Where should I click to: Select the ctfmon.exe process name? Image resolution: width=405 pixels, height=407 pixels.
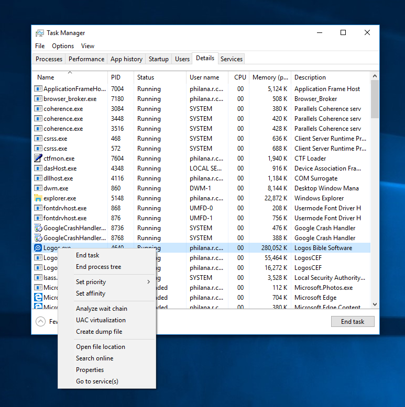click(x=59, y=159)
